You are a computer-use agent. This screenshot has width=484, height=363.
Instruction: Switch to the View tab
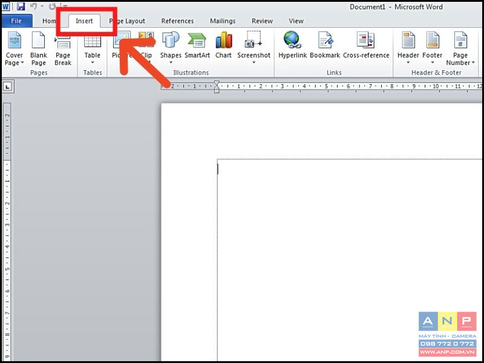(x=296, y=21)
